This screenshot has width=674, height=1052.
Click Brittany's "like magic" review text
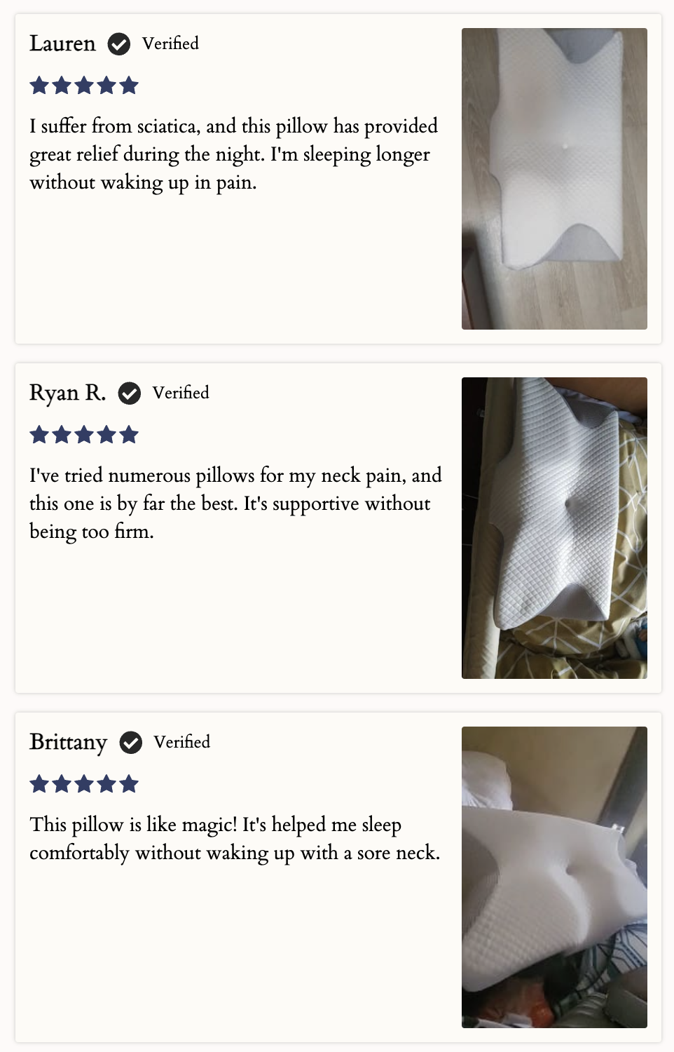(235, 839)
